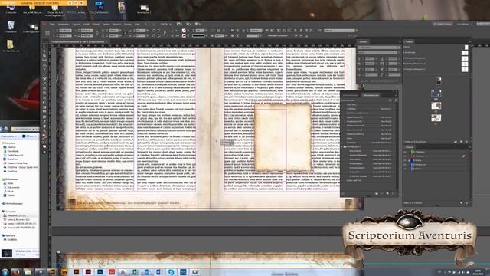Open the arrange documents dropdown

(x=198, y=24)
